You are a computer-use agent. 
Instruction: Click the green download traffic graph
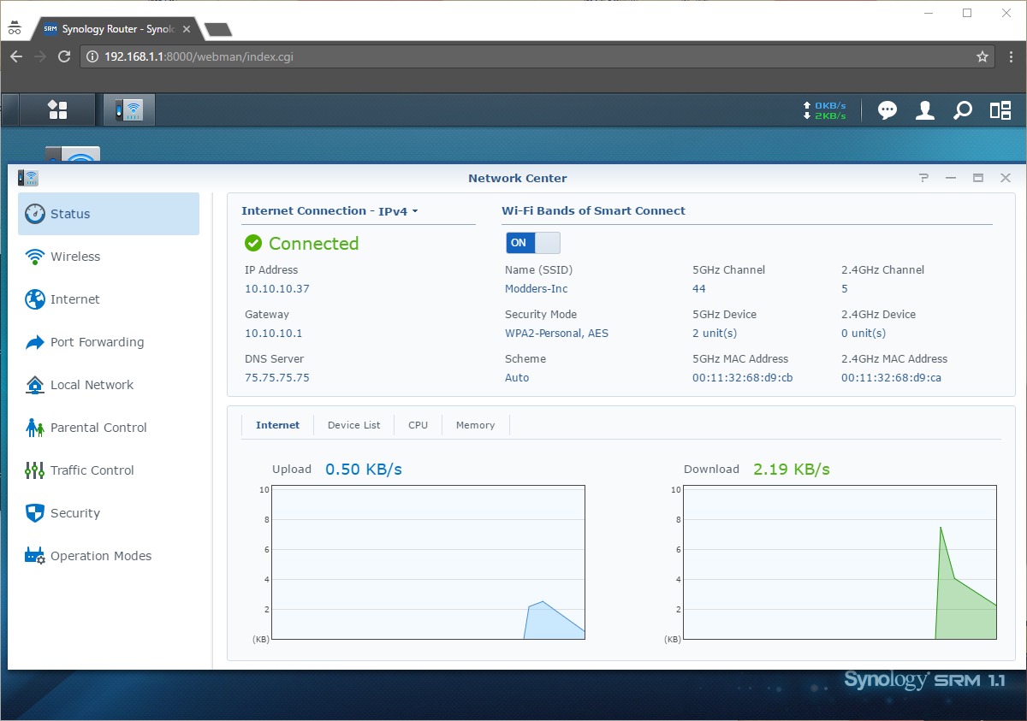[842, 562]
